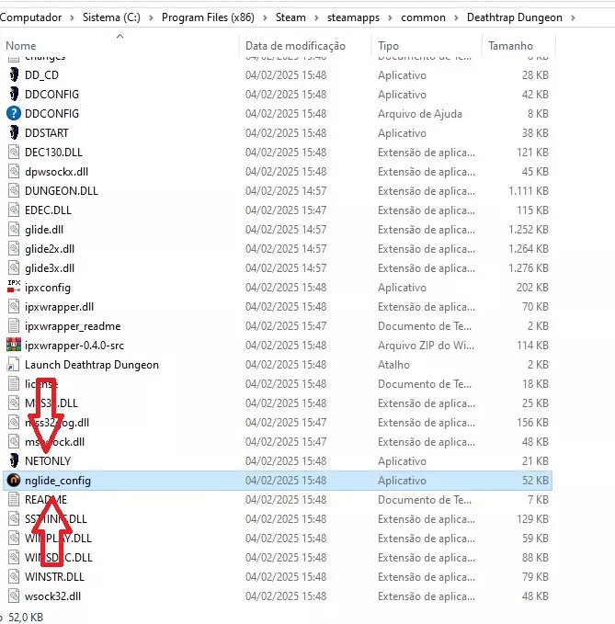Go to Computador in the address bar

(x=30, y=17)
